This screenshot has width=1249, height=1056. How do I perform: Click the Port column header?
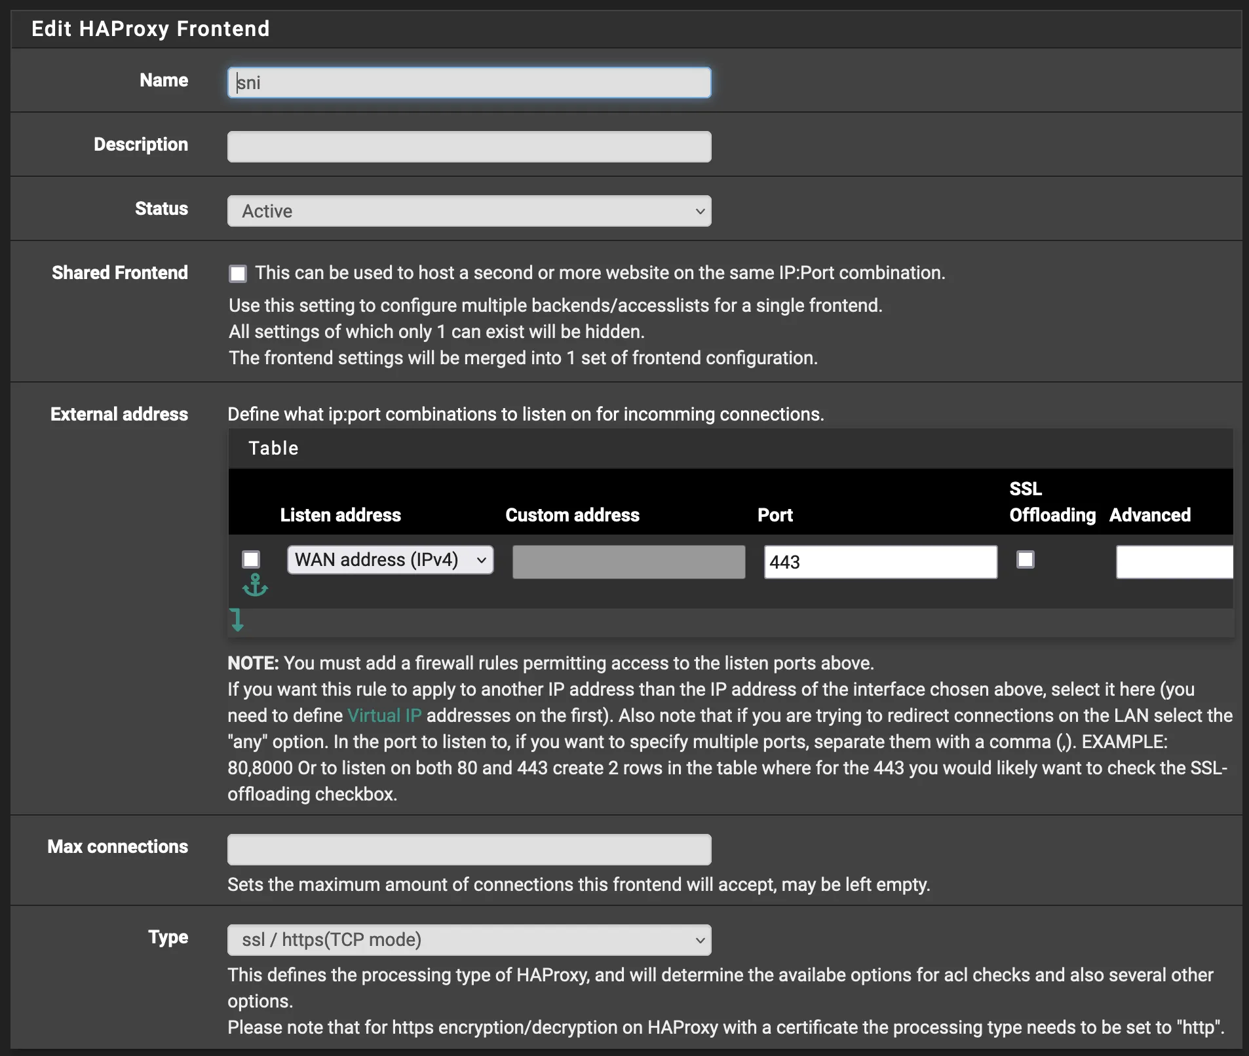pos(775,515)
